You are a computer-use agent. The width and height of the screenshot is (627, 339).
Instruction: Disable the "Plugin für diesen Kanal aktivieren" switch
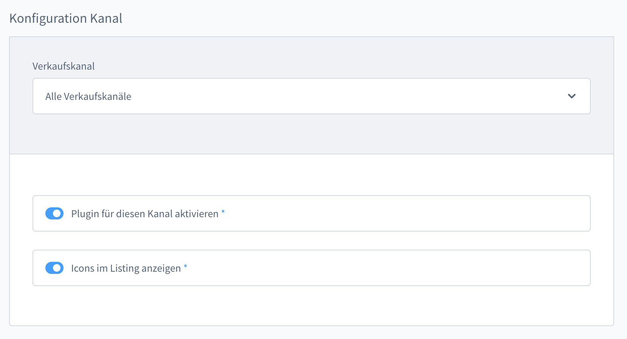tap(54, 213)
